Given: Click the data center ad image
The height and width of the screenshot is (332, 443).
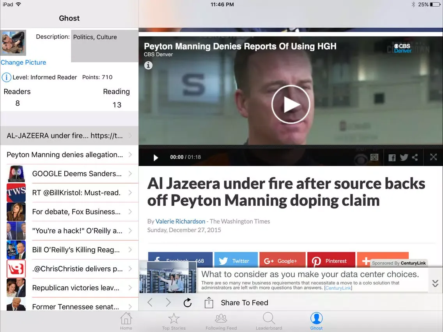Looking at the screenshot, I should pyautogui.click(x=168, y=277).
